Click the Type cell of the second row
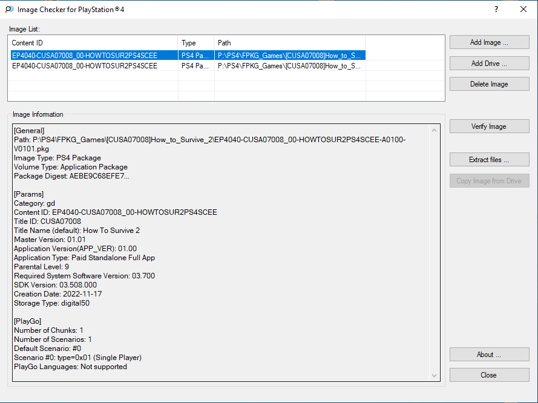Image resolution: width=538 pixels, height=403 pixels. click(196, 65)
